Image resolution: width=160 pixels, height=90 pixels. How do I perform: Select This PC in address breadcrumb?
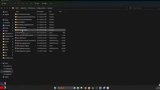[x=17, y=8]
